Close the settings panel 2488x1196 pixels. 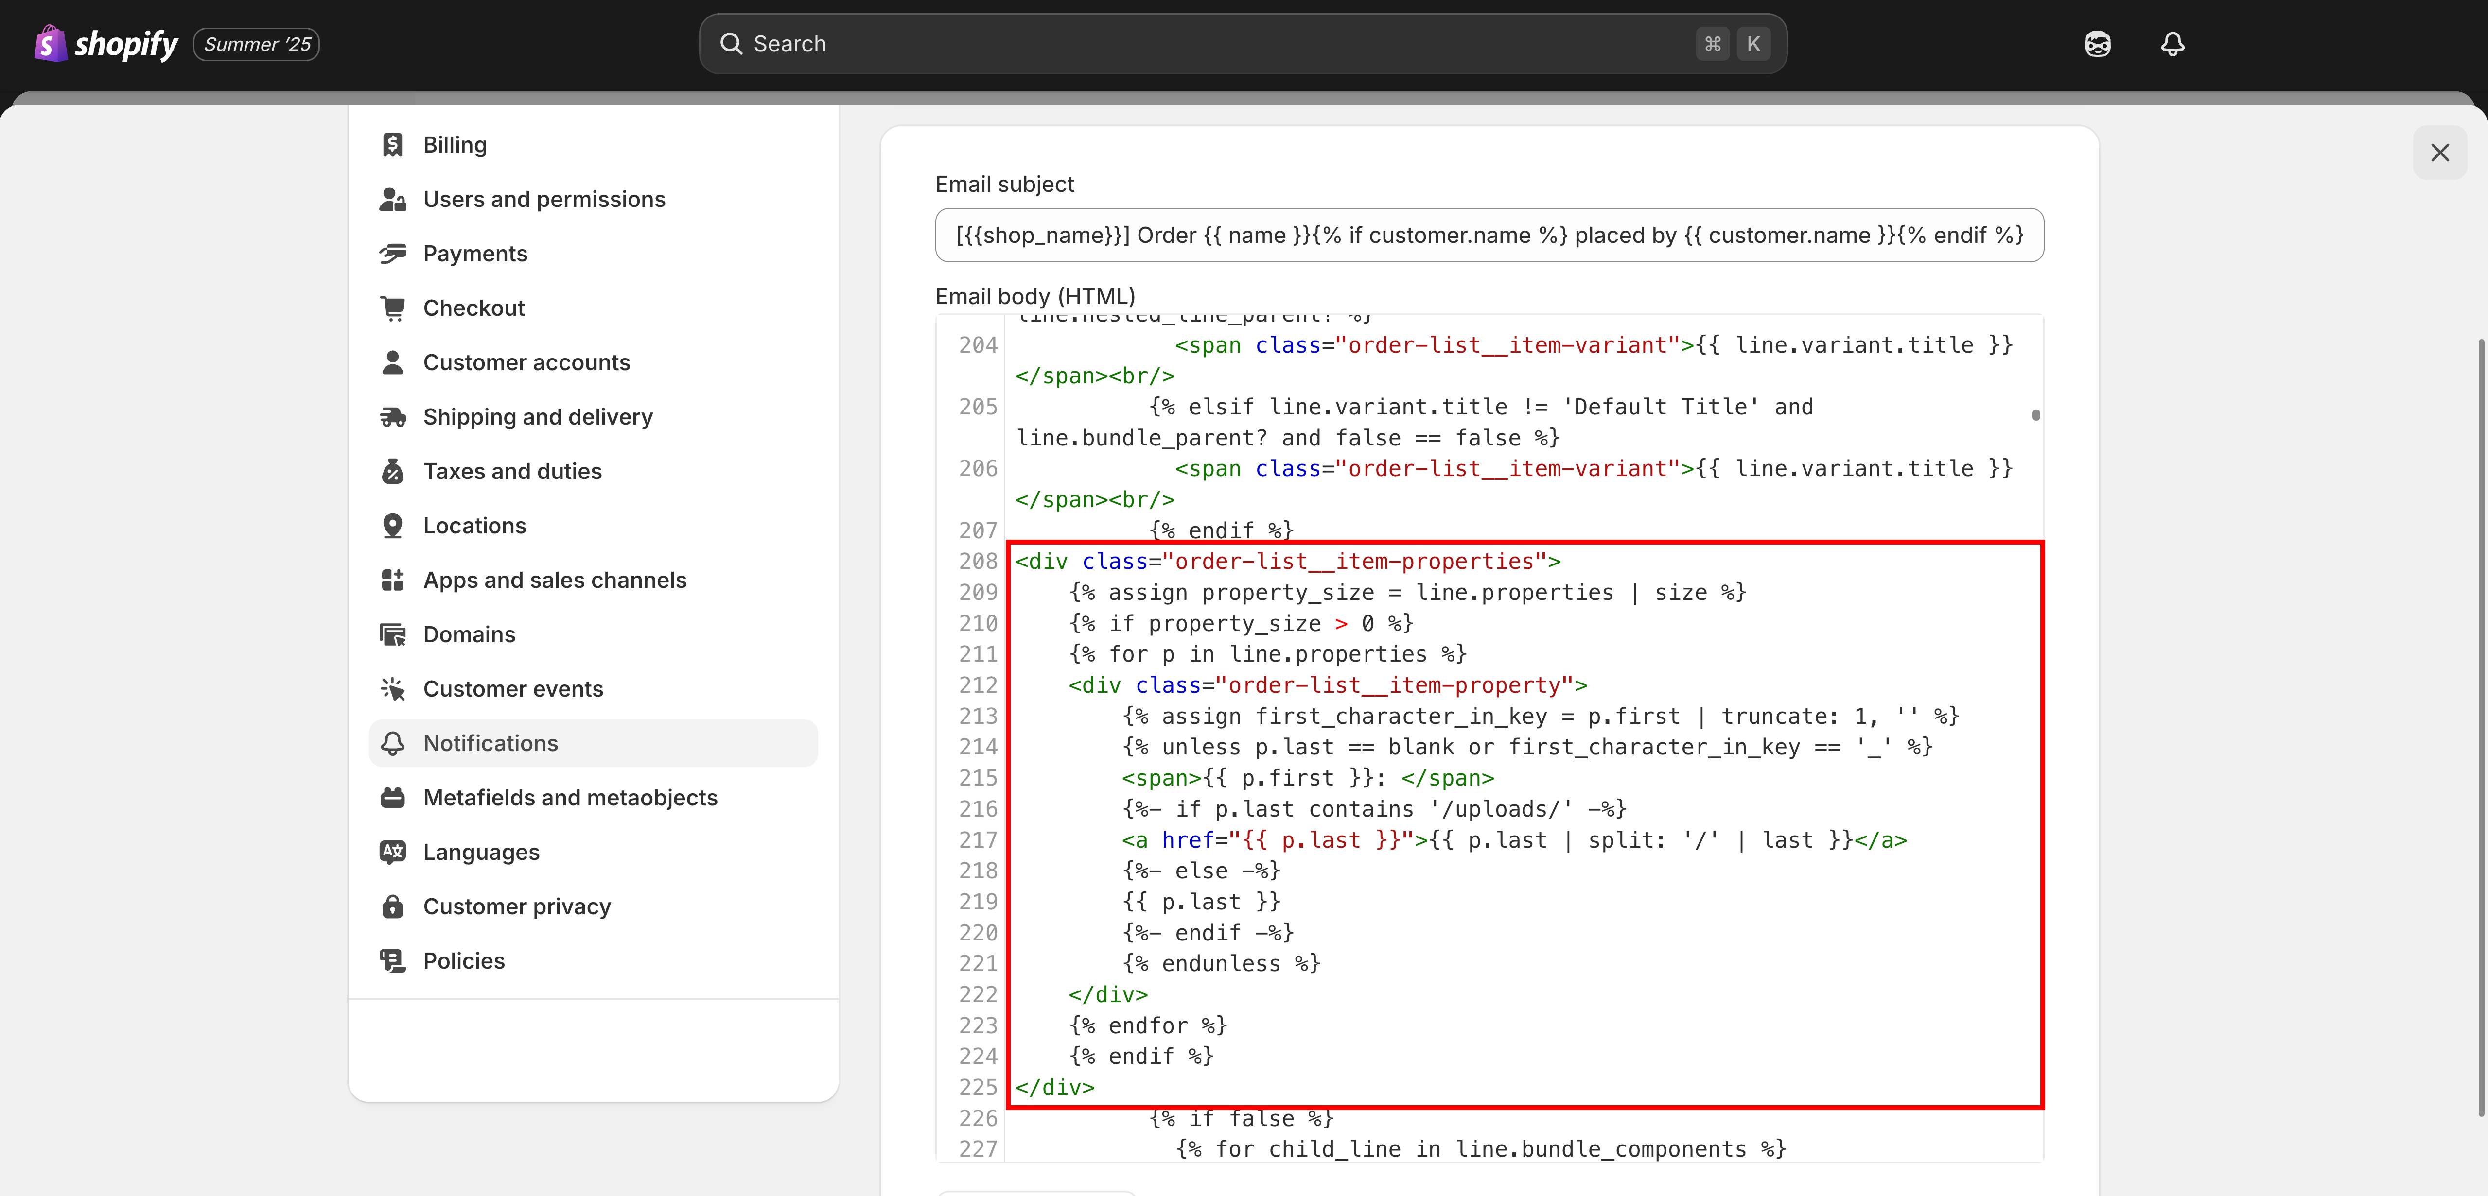click(2439, 153)
